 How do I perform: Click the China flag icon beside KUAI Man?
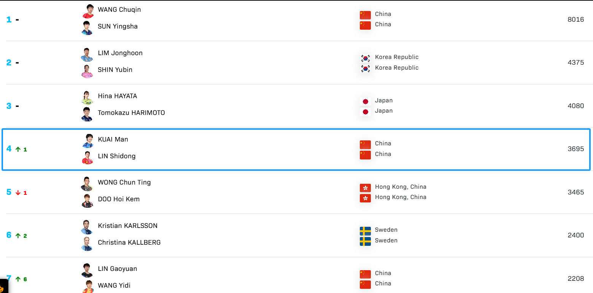(x=365, y=145)
